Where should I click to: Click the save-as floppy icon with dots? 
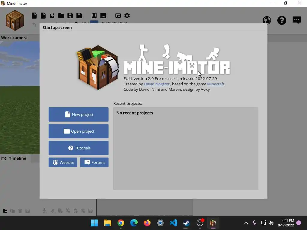pyautogui.click(x=79, y=16)
